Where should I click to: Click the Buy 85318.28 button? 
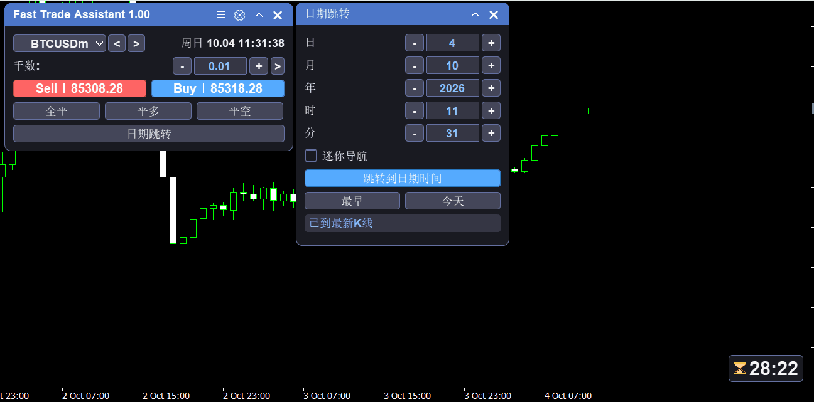(218, 88)
